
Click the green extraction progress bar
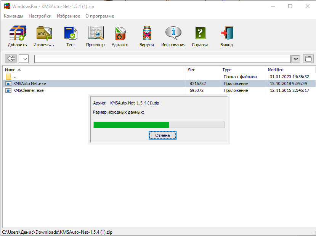[x=159, y=125]
